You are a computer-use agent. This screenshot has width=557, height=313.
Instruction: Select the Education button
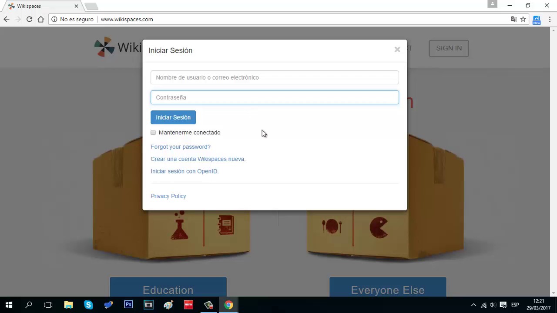pos(168,287)
